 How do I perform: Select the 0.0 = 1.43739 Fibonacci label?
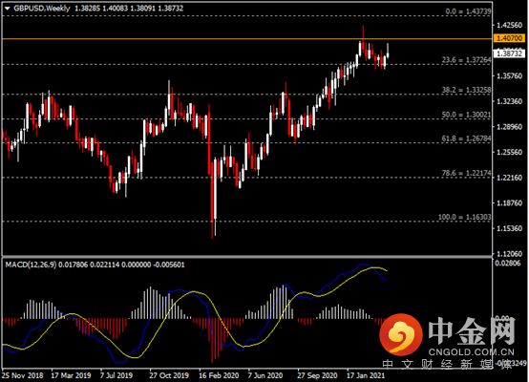click(468, 11)
